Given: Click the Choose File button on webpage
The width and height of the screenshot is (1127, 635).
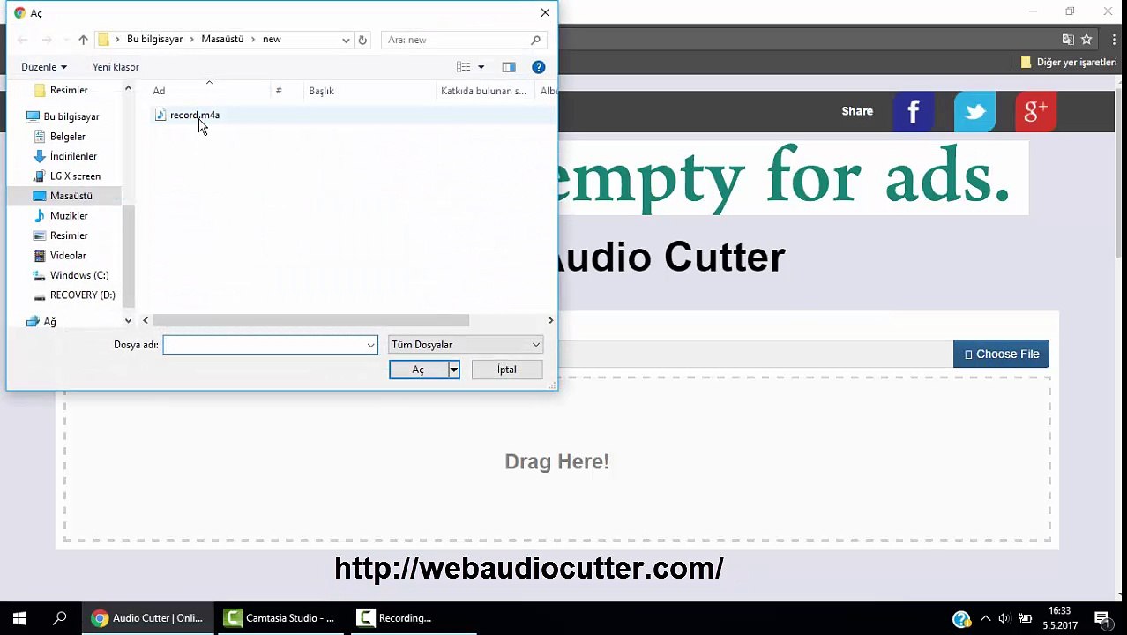Looking at the screenshot, I should (1001, 355).
